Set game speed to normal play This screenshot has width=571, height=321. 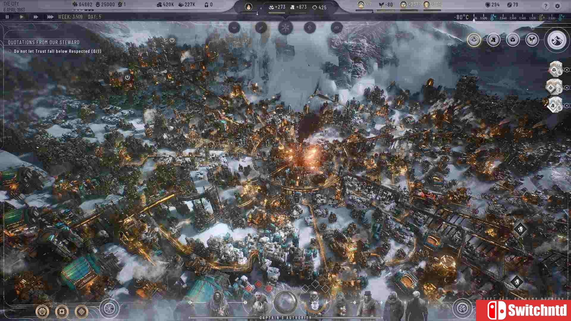(x=21, y=17)
